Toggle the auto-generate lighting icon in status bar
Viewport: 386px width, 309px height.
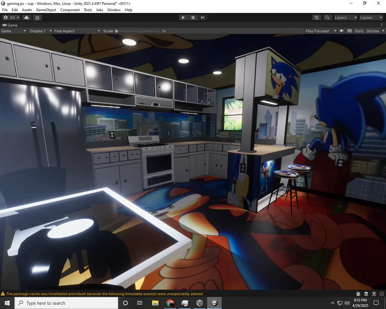(x=374, y=294)
